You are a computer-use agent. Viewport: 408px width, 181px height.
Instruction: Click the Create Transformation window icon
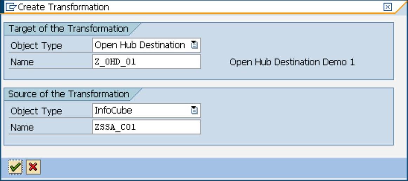pos(12,7)
